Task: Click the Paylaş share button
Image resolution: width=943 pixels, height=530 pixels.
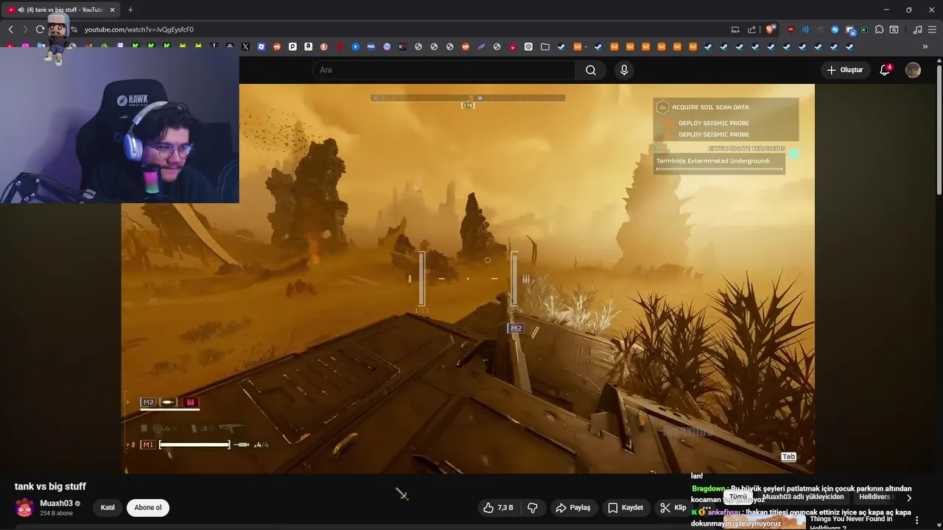Action: (x=573, y=508)
